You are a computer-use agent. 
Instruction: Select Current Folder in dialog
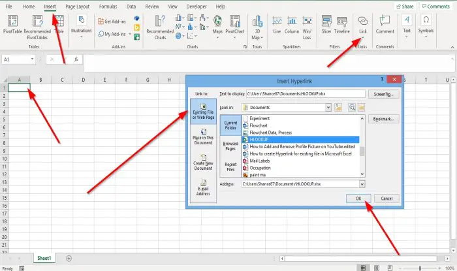point(230,125)
